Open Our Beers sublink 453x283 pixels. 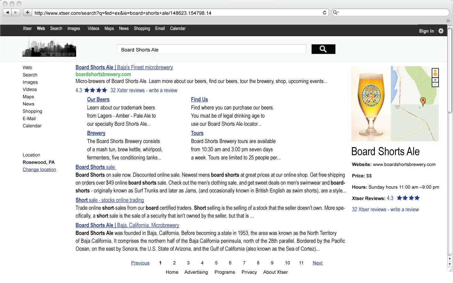click(98, 99)
